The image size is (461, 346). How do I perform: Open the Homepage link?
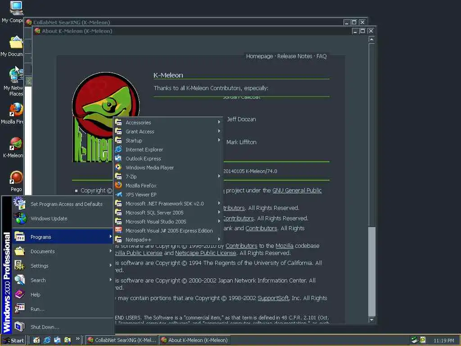click(x=259, y=56)
